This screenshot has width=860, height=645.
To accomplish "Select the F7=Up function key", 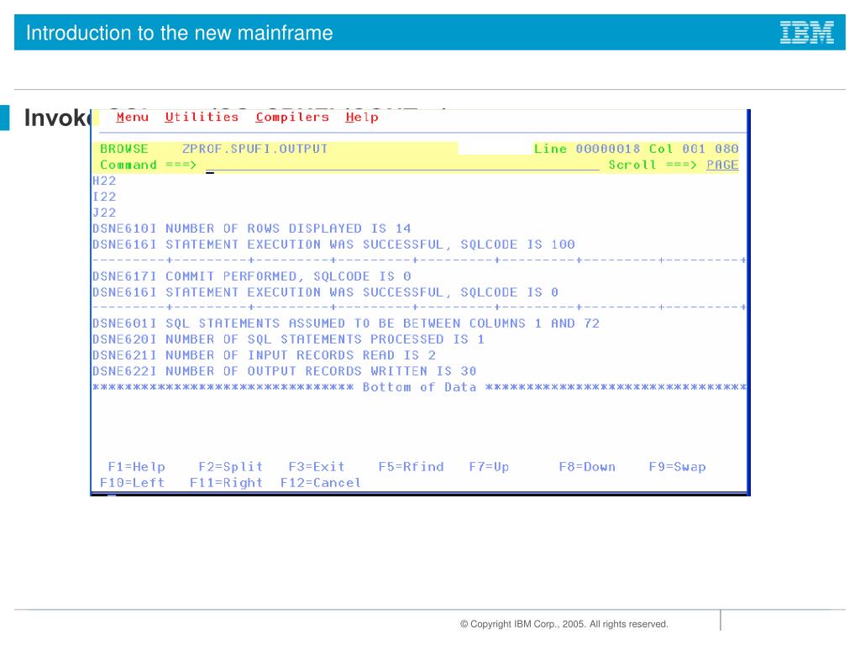I will pyautogui.click(x=489, y=467).
